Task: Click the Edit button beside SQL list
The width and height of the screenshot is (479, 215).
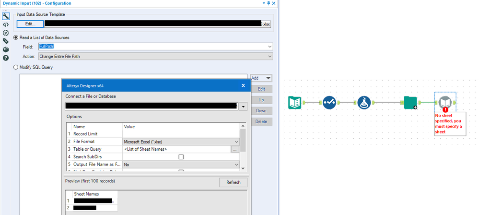Action: pos(261,89)
